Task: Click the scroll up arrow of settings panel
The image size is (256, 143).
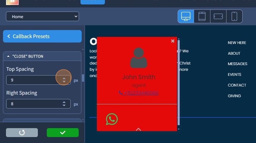Action: tap(83, 49)
